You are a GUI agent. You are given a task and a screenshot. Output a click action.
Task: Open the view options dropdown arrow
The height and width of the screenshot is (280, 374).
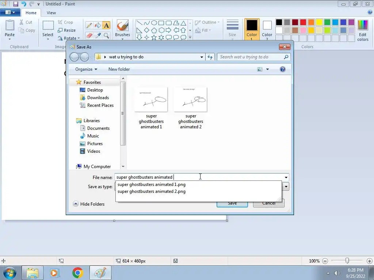pyautogui.click(x=267, y=69)
